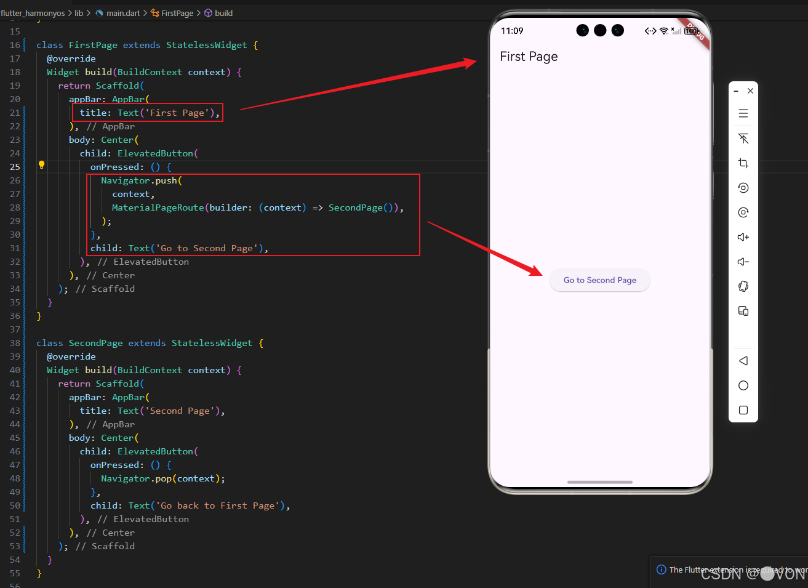808x588 pixels.
Task: Click 'appBar: AppBar(' on line 42
Action: (x=109, y=397)
